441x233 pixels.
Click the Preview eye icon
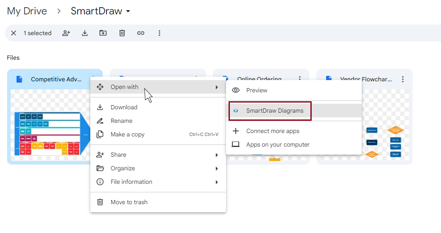coord(236,90)
